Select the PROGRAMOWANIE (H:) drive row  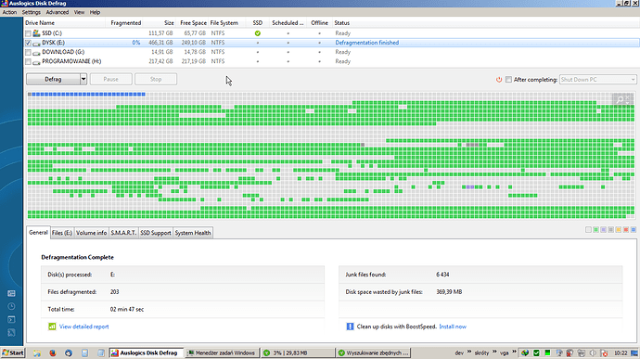(x=331, y=61)
